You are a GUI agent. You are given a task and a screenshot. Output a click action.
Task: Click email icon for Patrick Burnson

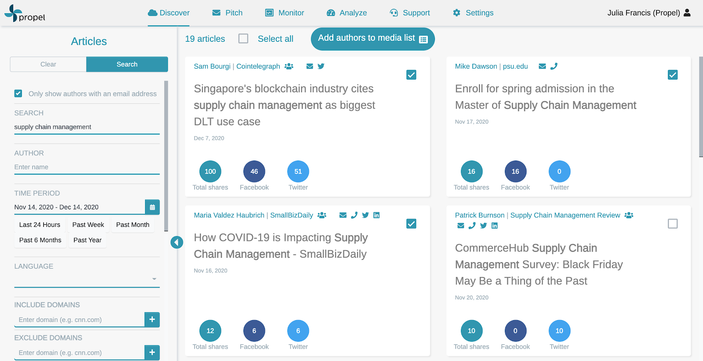coord(460,226)
